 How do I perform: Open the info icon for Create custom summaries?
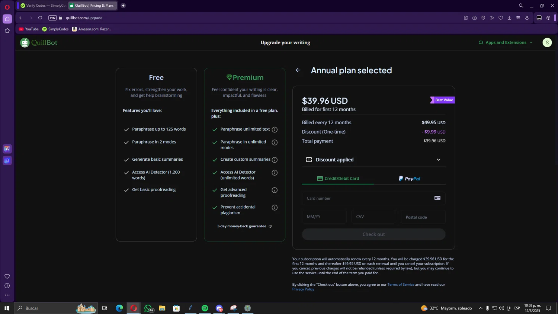click(x=275, y=160)
